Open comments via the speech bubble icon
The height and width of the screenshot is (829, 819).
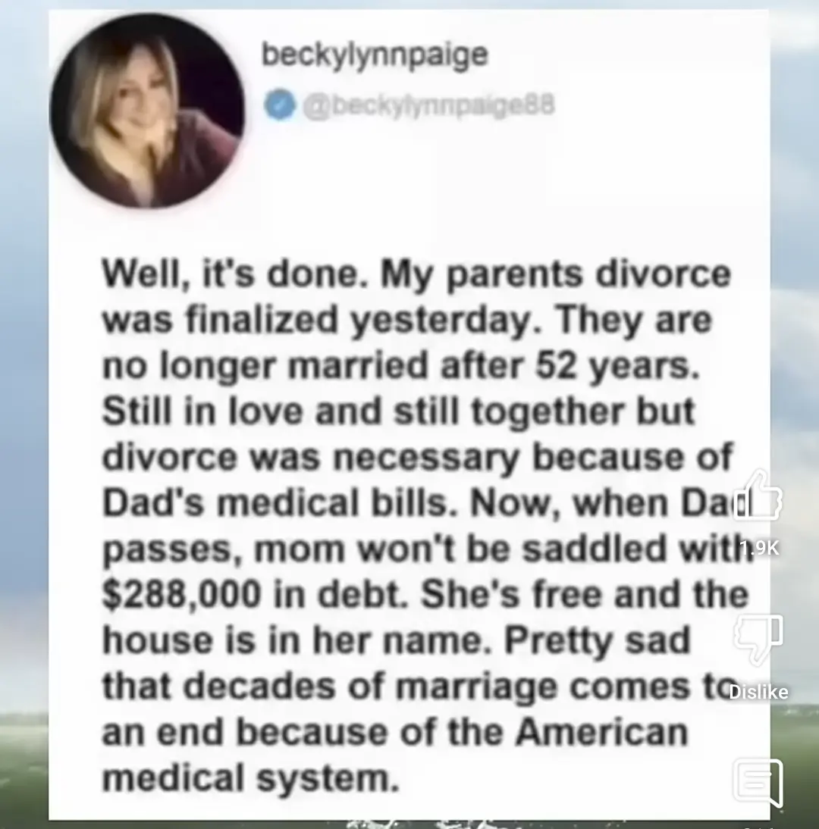(x=758, y=782)
